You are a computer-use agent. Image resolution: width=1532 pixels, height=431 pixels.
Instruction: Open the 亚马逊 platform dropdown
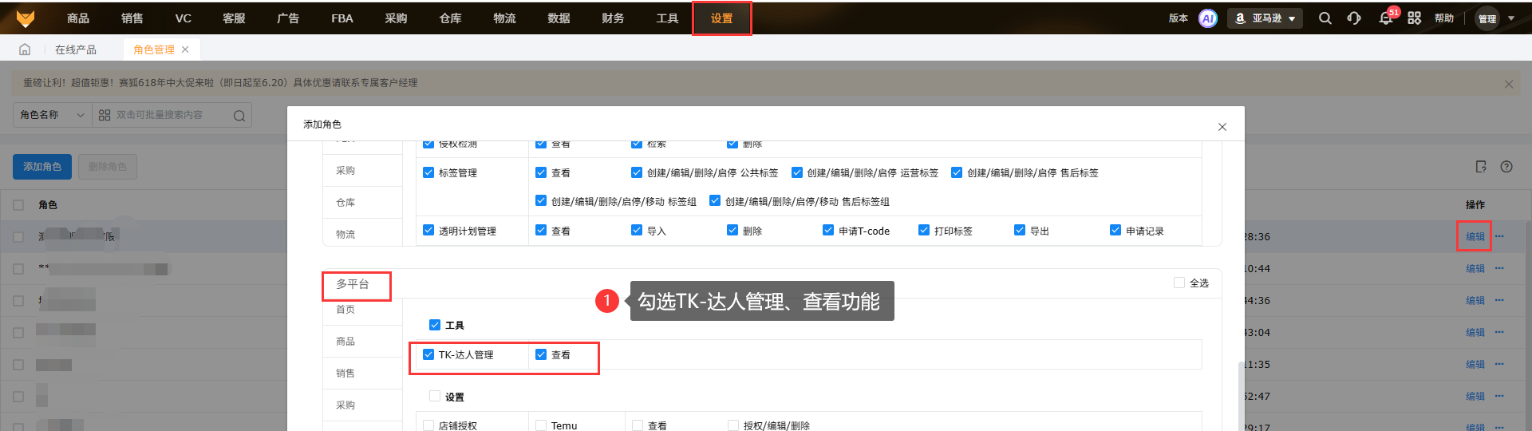[1265, 18]
